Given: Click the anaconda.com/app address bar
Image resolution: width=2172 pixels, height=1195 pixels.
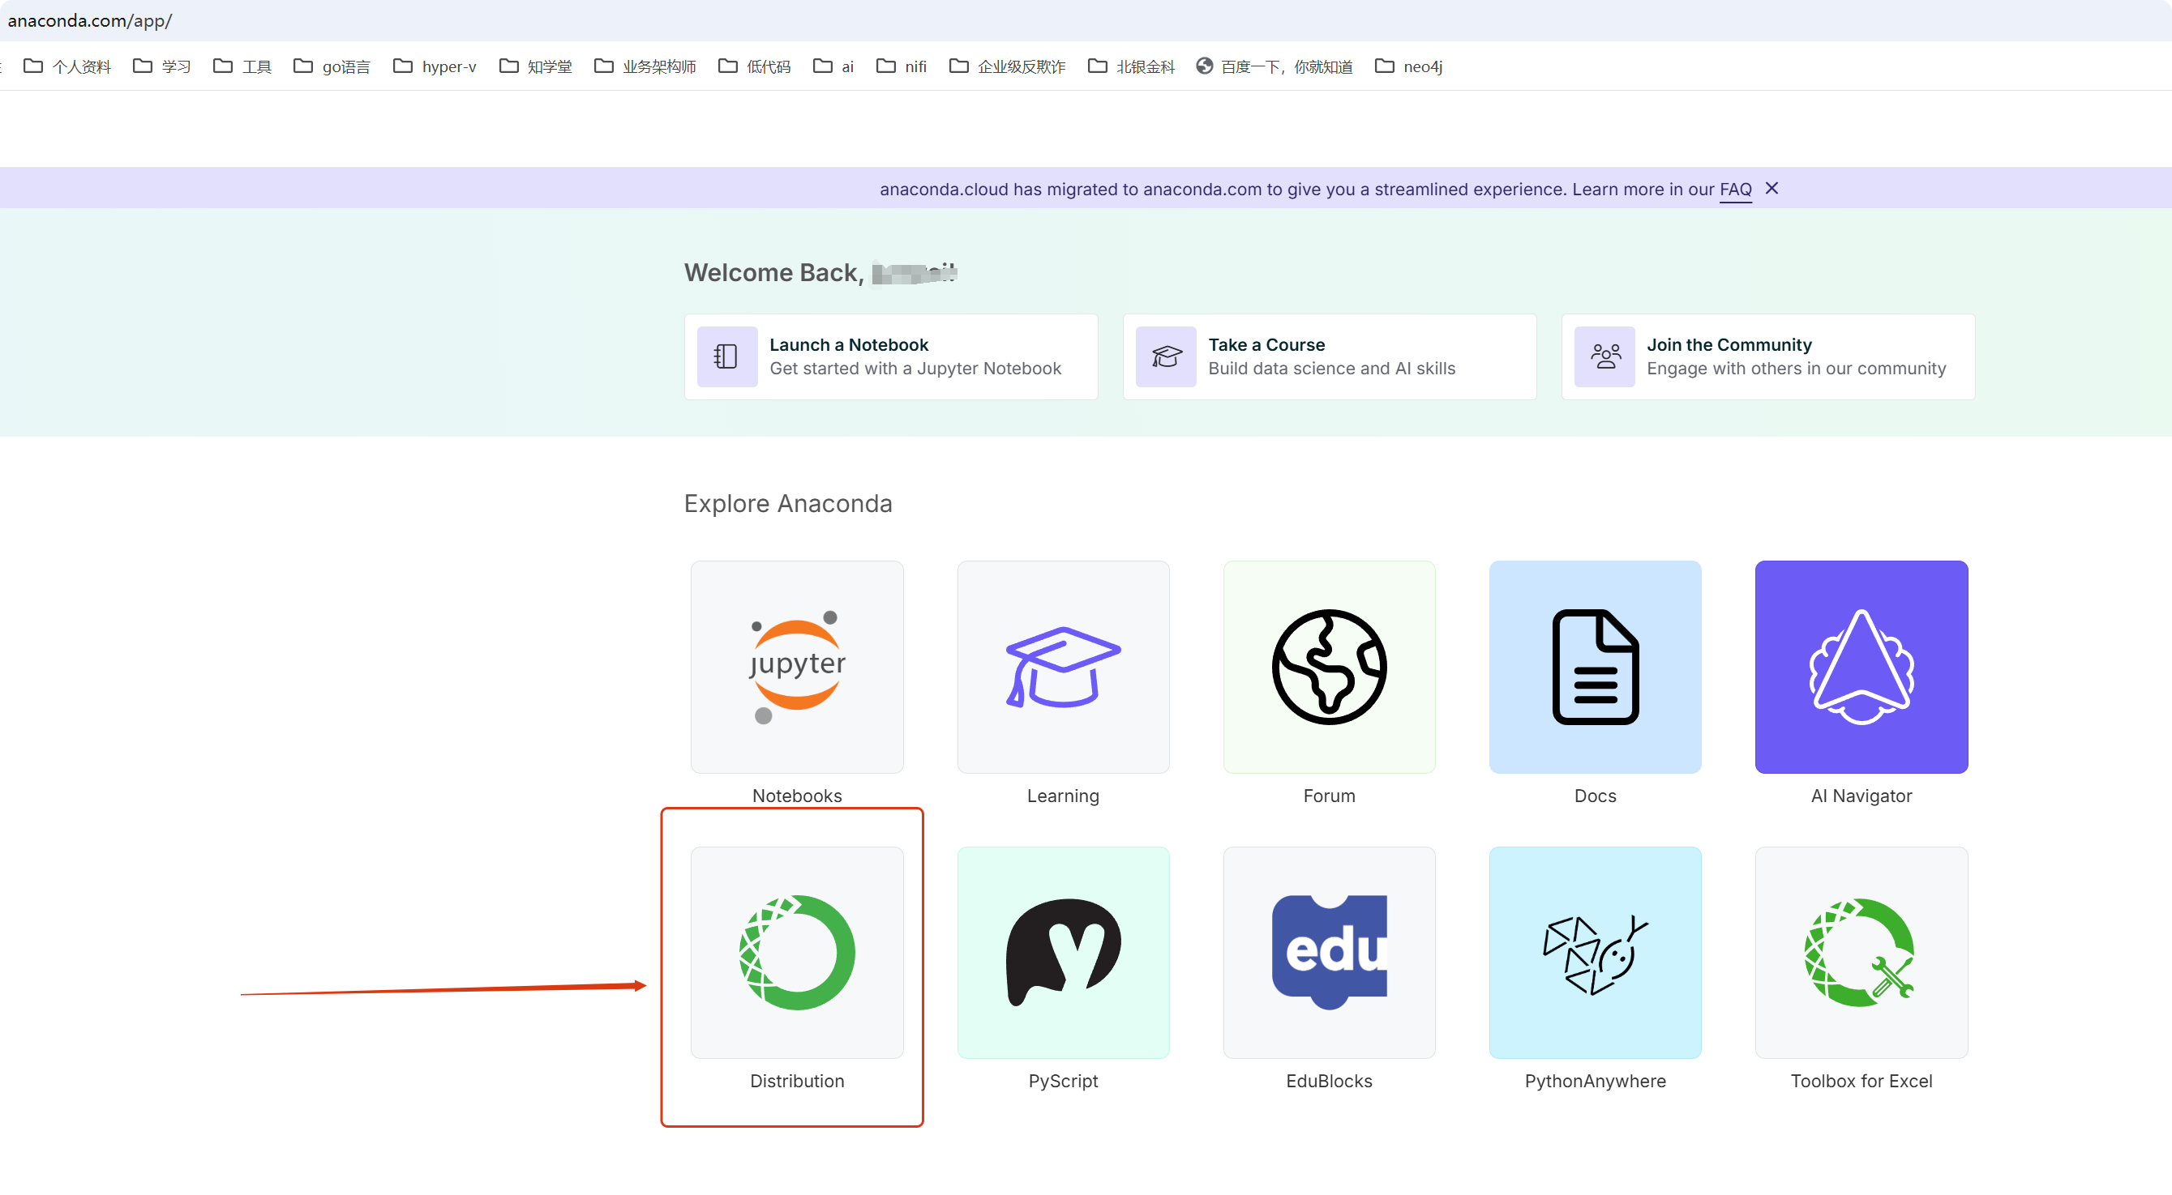Looking at the screenshot, I should [x=337, y=20].
